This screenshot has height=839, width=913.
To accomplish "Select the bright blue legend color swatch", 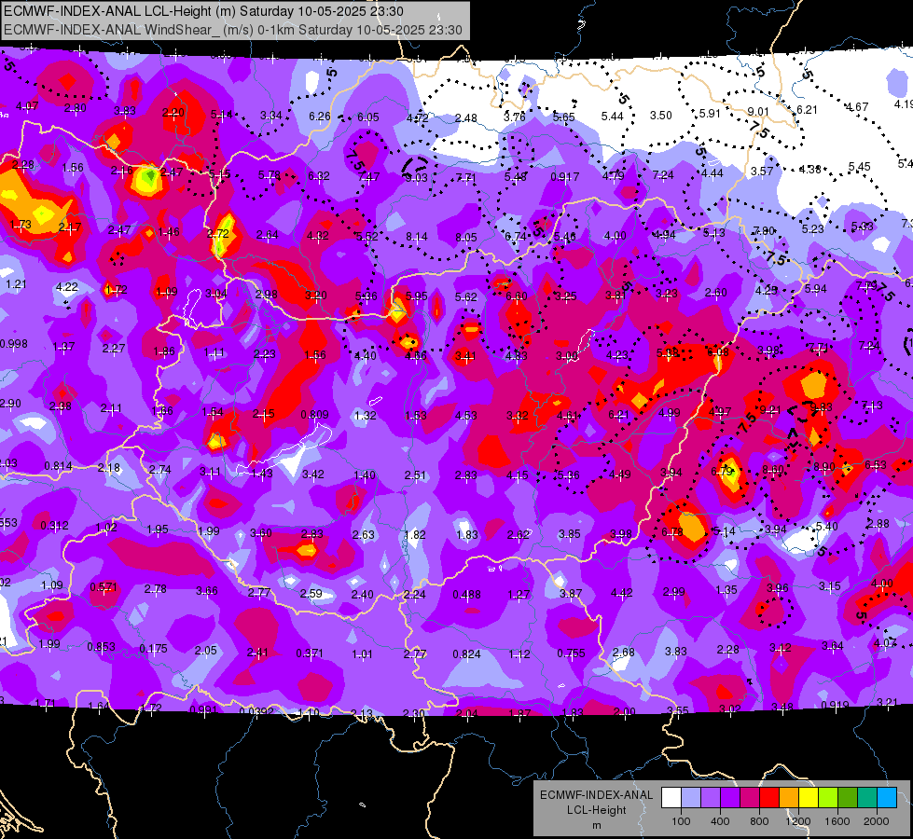I will point(887,798).
